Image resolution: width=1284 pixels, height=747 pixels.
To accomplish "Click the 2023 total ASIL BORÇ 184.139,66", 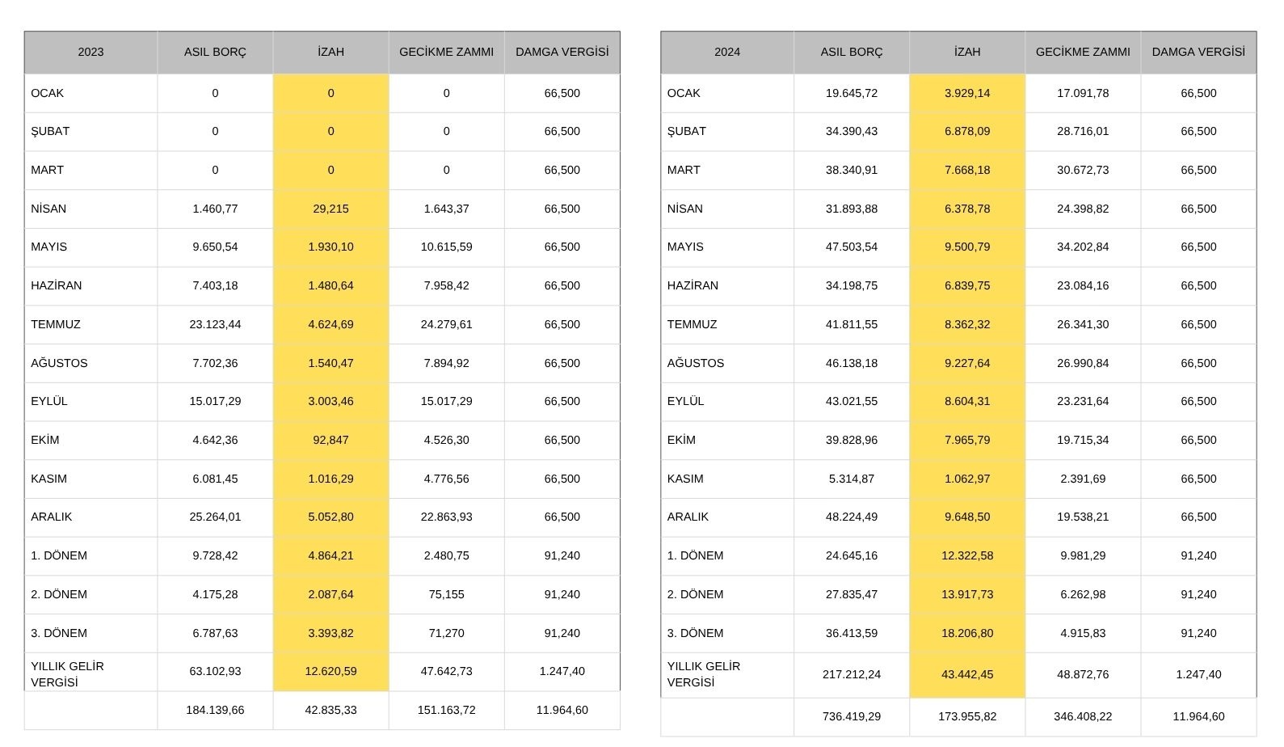I will click(215, 710).
